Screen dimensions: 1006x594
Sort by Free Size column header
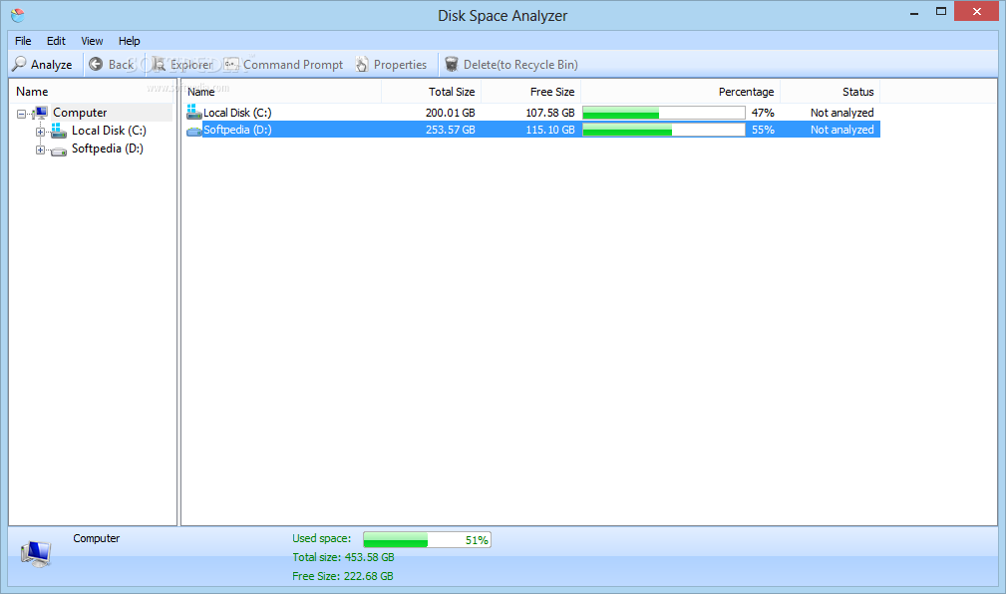tap(531, 92)
